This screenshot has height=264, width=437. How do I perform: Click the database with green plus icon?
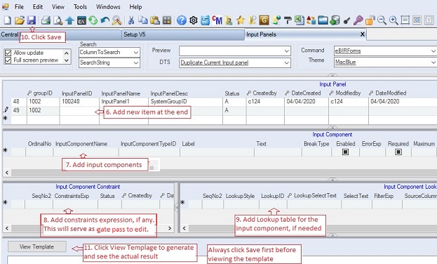click(x=335, y=20)
